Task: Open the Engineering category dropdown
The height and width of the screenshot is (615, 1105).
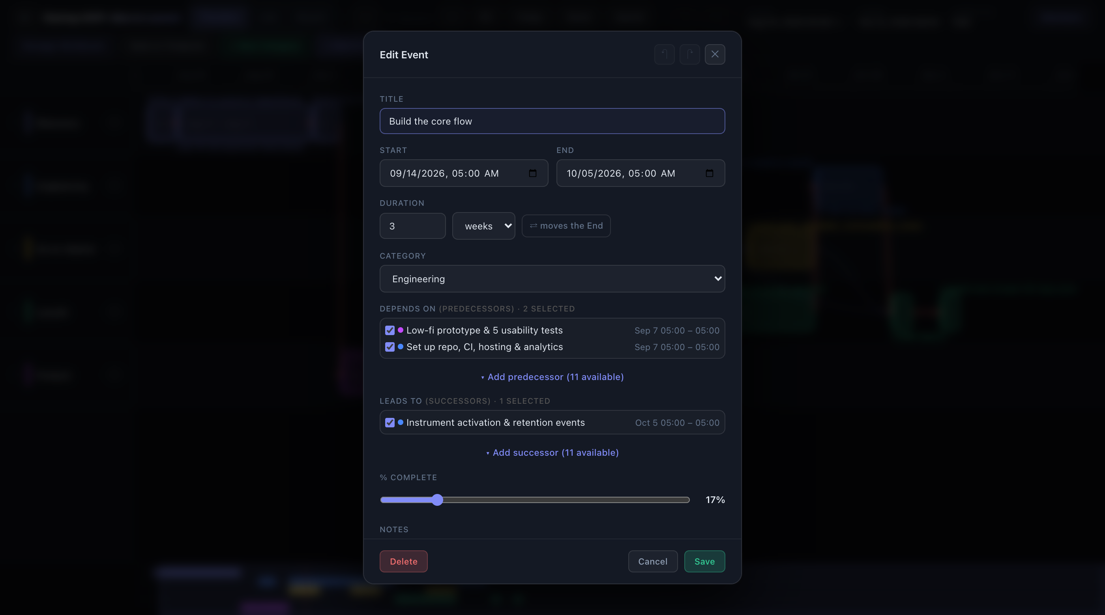Action: point(552,279)
